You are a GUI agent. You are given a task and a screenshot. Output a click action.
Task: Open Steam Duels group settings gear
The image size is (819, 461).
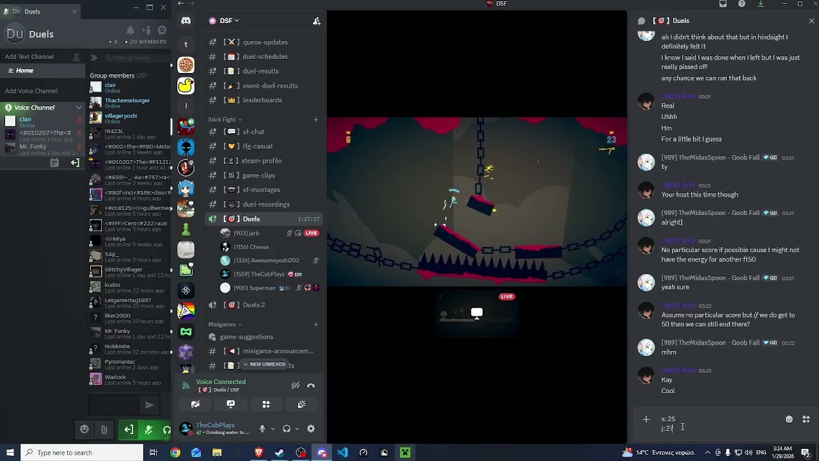(x=162, y=30)
